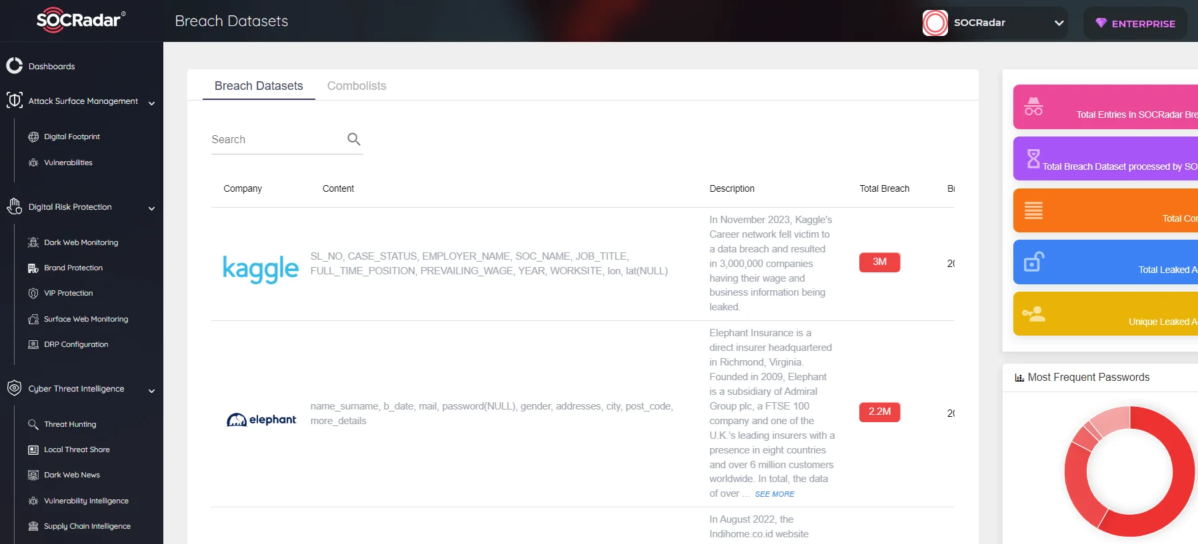Click the Company column header
This screenshot has width=1198, height=544.
coord(243,188)
